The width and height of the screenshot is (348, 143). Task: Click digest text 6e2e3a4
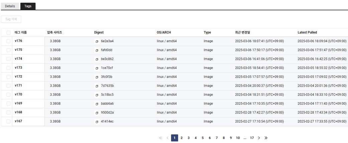pos(107,41)
